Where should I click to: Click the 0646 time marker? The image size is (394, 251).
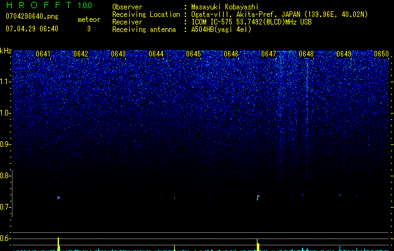(x=231, y=54)
